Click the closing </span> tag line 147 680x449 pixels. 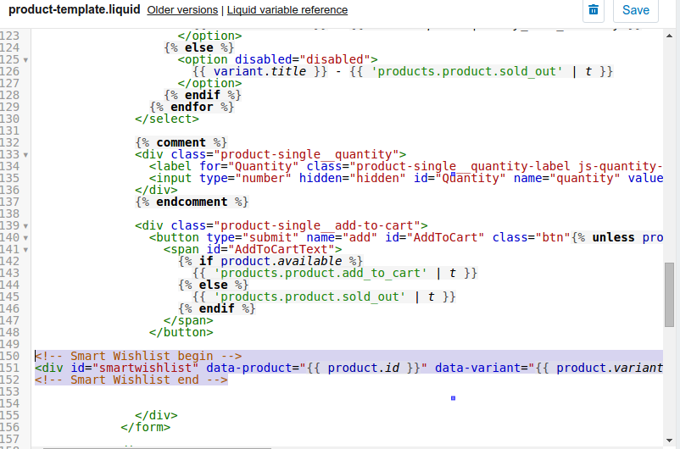[188, 320]
